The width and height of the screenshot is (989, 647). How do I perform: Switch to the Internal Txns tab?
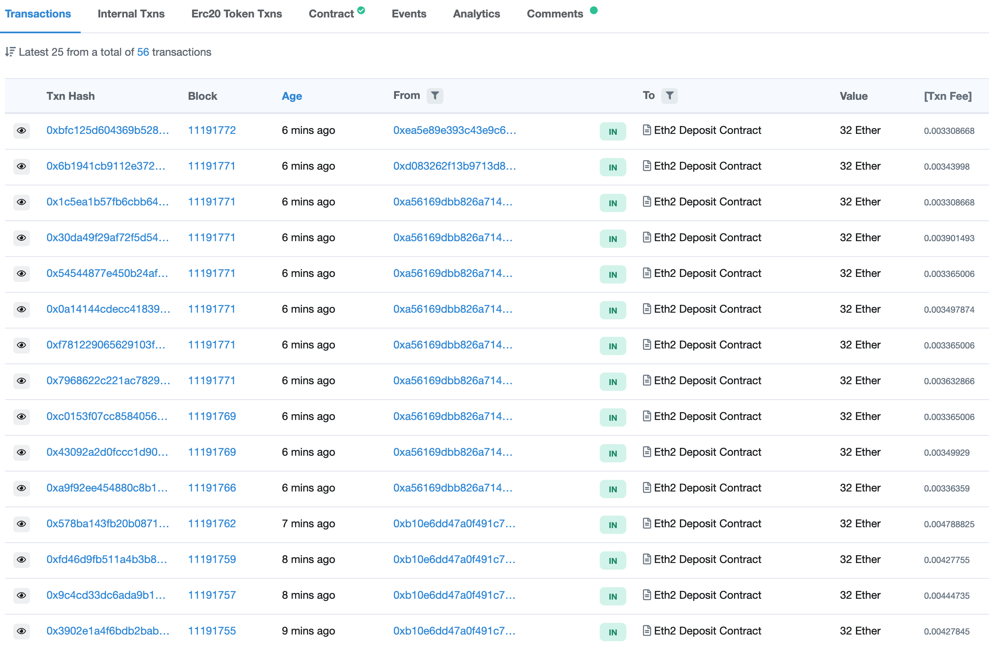131,14
